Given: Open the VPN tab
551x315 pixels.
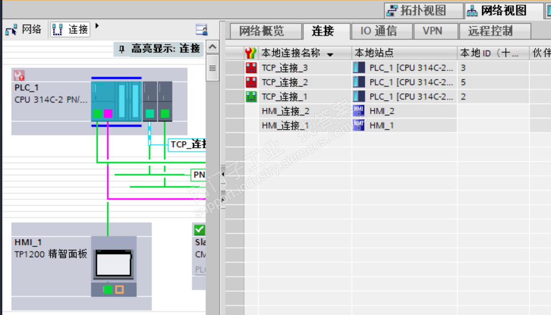Looking at the screenshot, I should (436, 31).
